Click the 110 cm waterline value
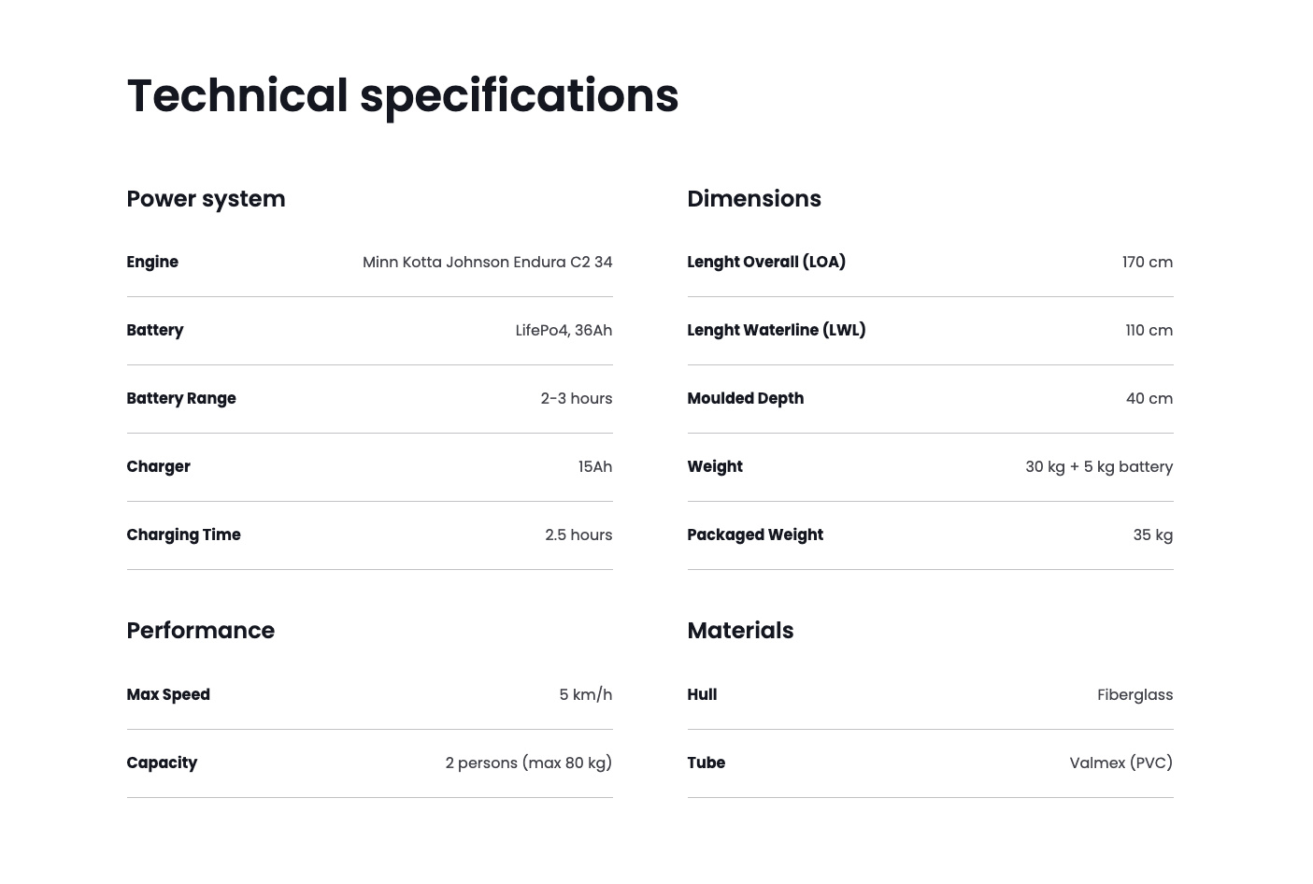This screenshot has height=884, width=1313. [1149, 331]
